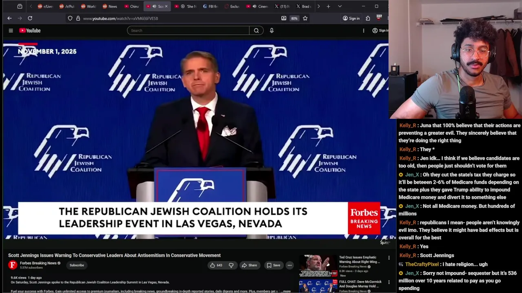Mute the audio icon on the Cinema tab
The image size is (522, 293).
(x=254, y=7)
